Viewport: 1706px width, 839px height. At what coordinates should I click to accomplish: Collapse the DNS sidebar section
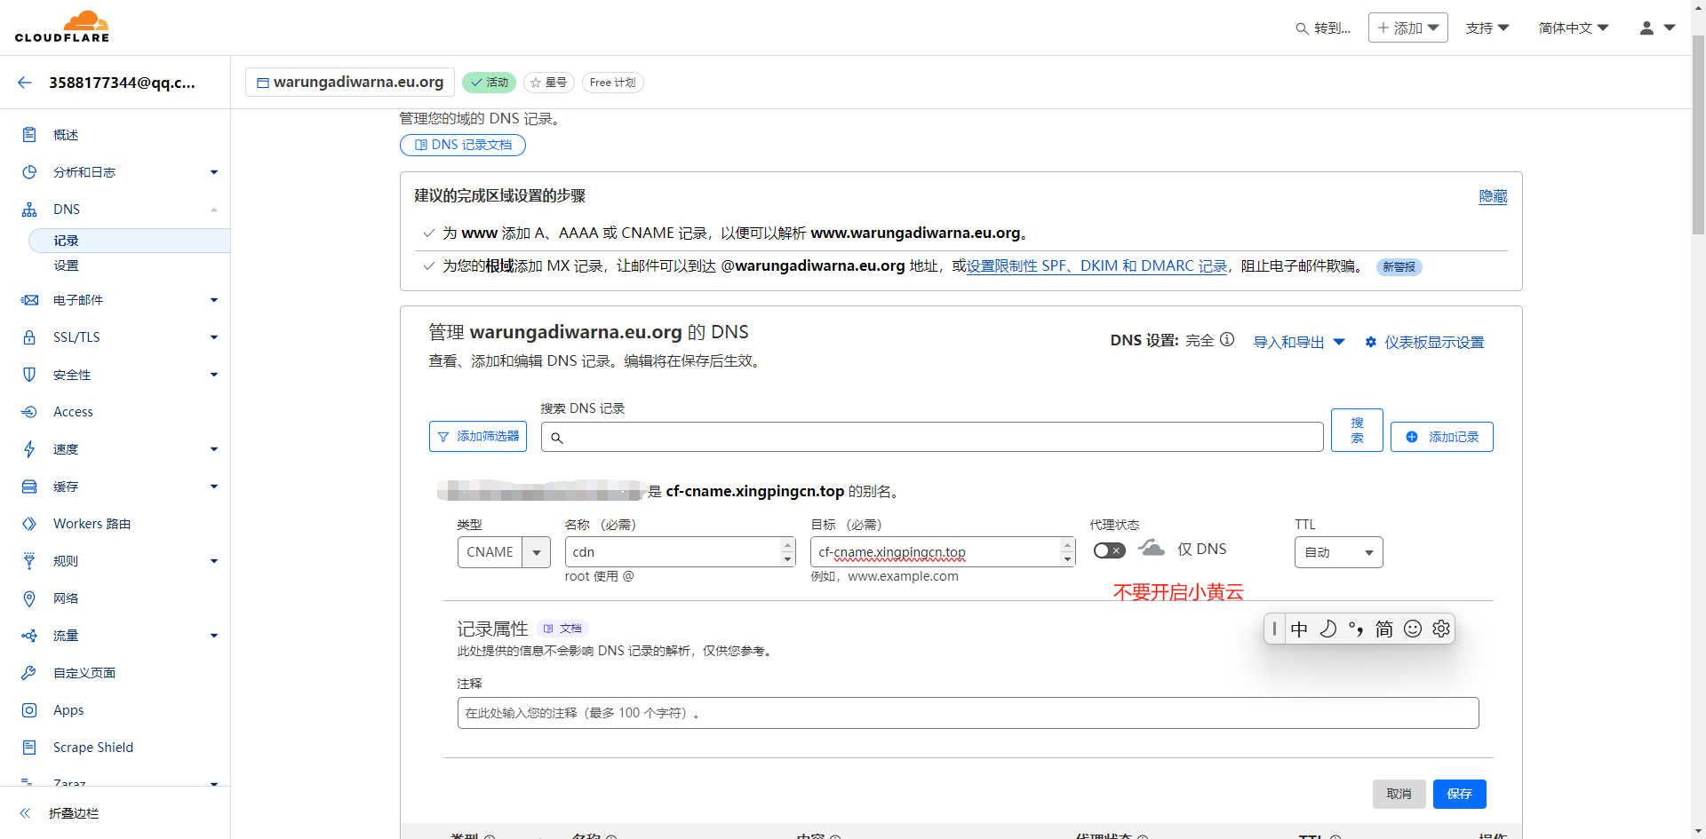214,210
